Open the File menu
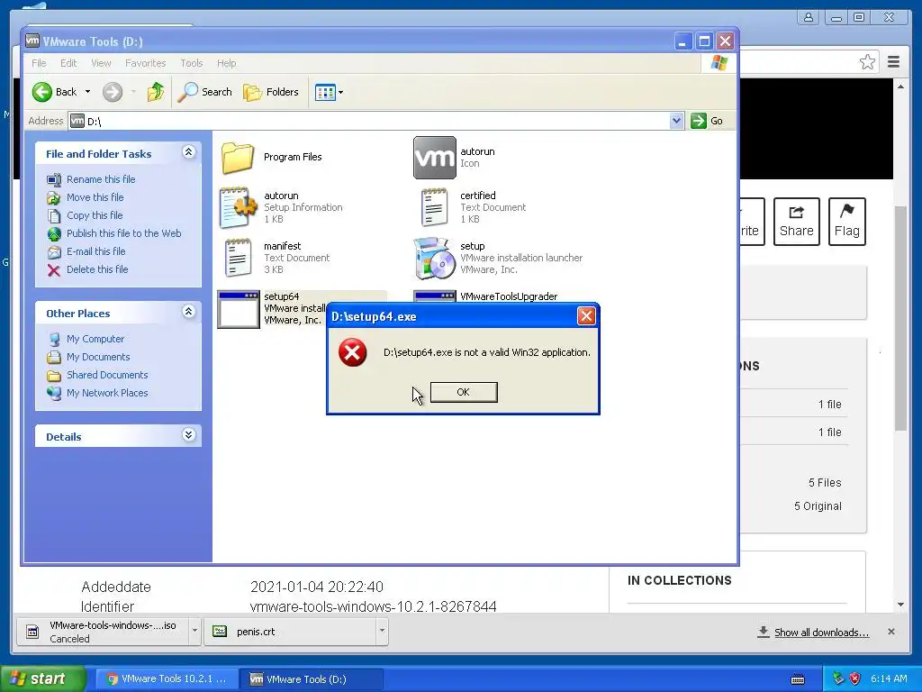The image size is (922, 692). (x=39, y=63)
